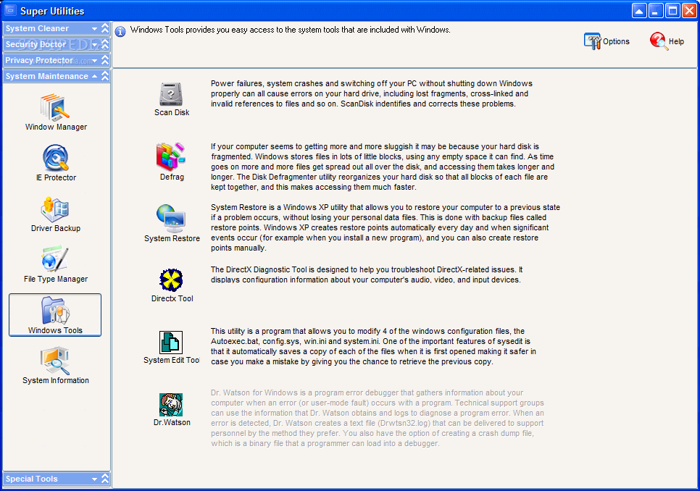Click the System Edit Tool label

tap(172, 360)
